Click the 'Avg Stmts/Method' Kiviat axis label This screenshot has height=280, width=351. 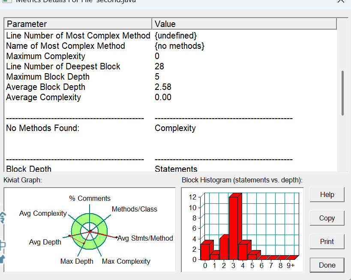(x=145, y=238)
